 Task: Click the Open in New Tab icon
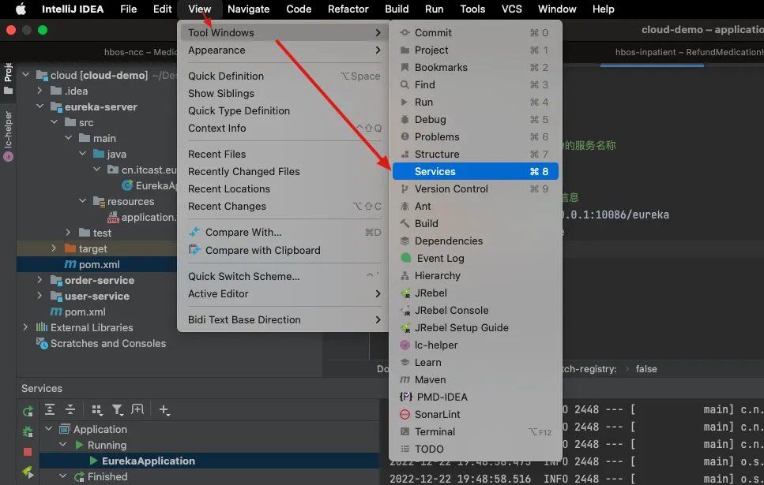[138, 409]
